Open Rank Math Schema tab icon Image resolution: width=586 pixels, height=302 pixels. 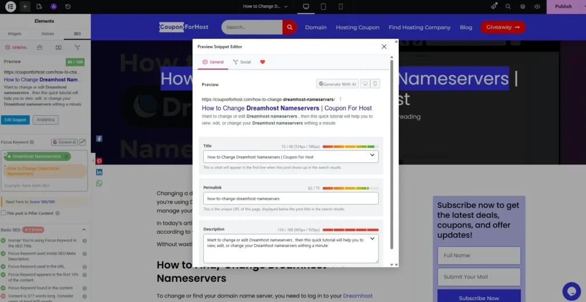58,48
